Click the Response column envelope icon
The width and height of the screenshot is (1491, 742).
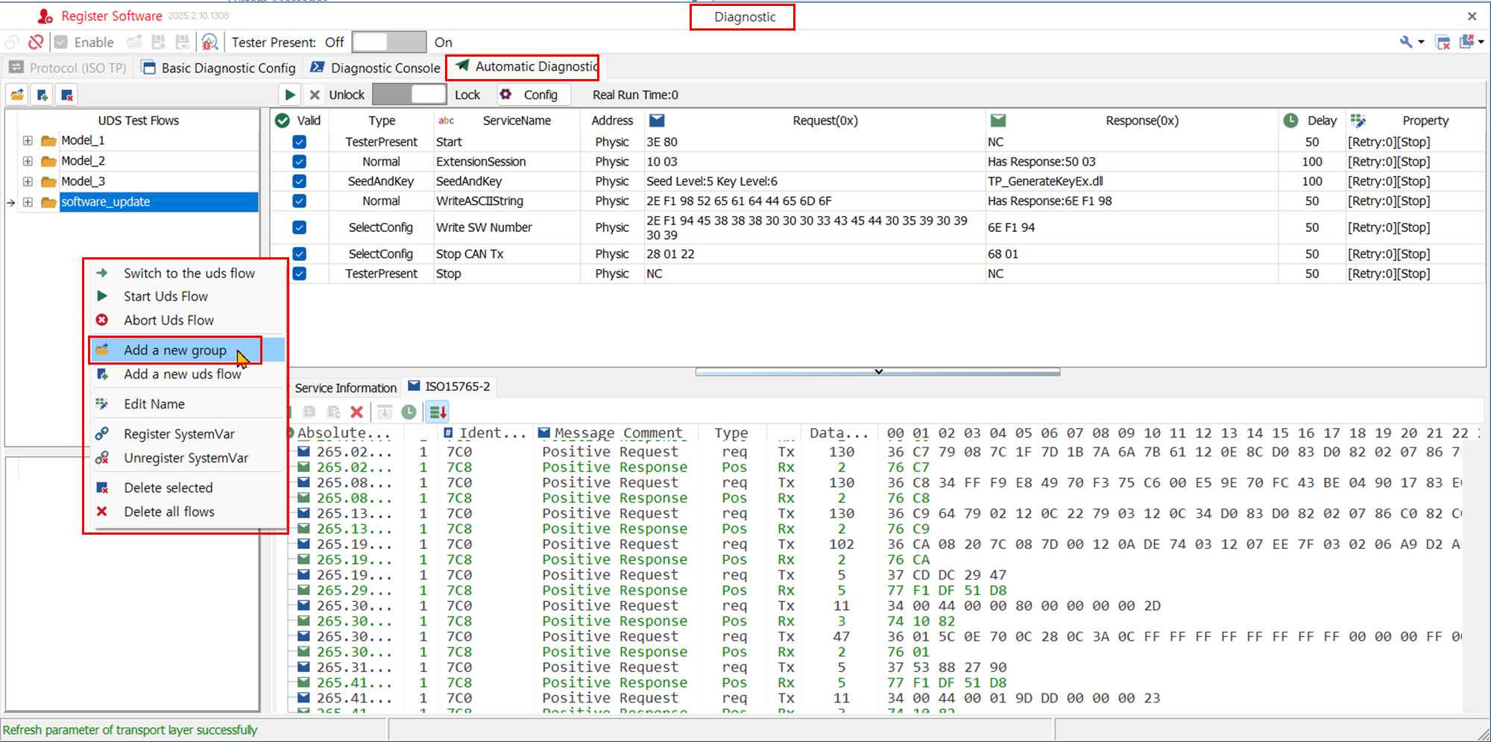(998, 120)
